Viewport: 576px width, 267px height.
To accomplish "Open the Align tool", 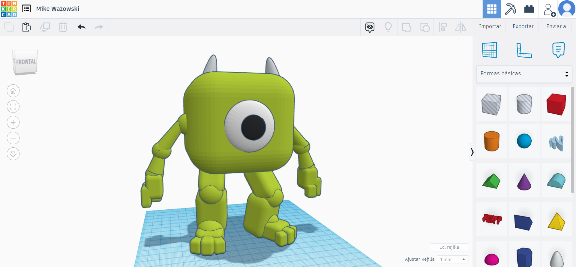I will pyautogui.click(x=443, y=27).
